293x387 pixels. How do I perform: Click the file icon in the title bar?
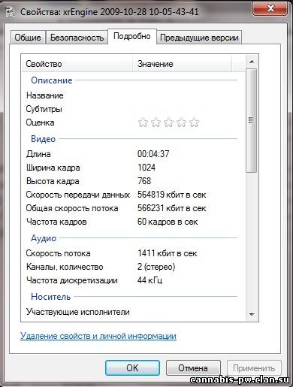(x=10, y=12)
